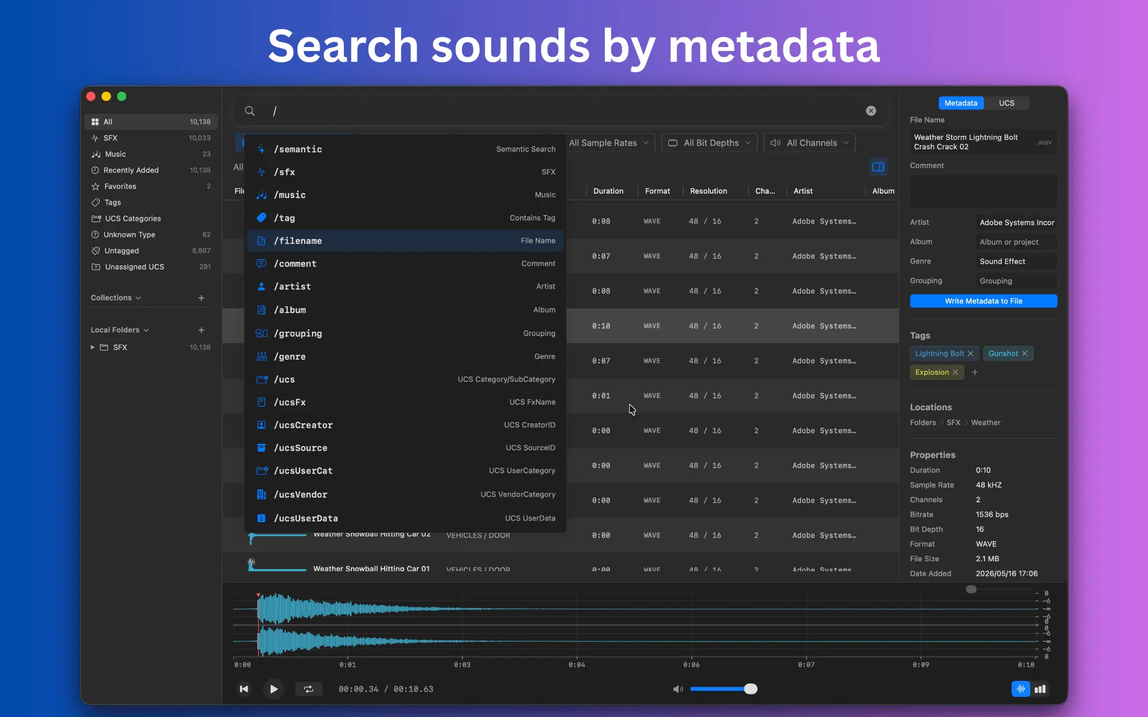
Task: Choose the /tag Contains Tag command
Action: click(405, 218)
